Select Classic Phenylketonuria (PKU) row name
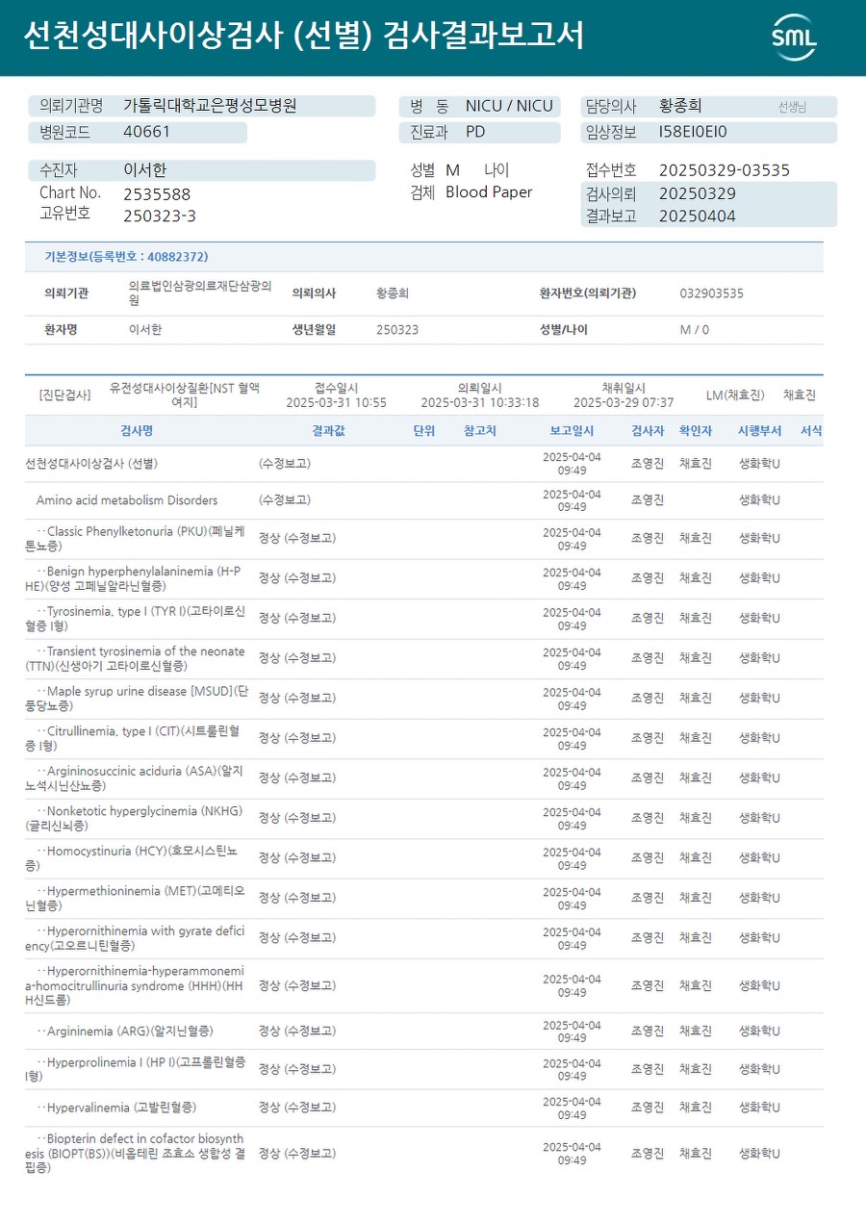The width and height of the screenshot is (866, 1223). tap(135, 539)
